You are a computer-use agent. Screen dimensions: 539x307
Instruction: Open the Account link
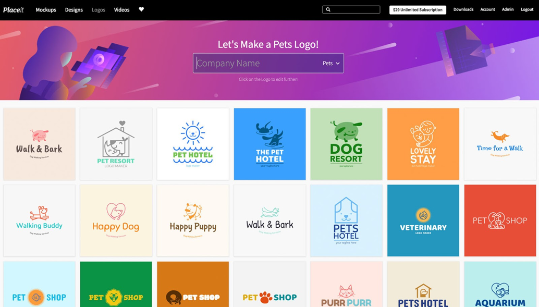[487, 9]
